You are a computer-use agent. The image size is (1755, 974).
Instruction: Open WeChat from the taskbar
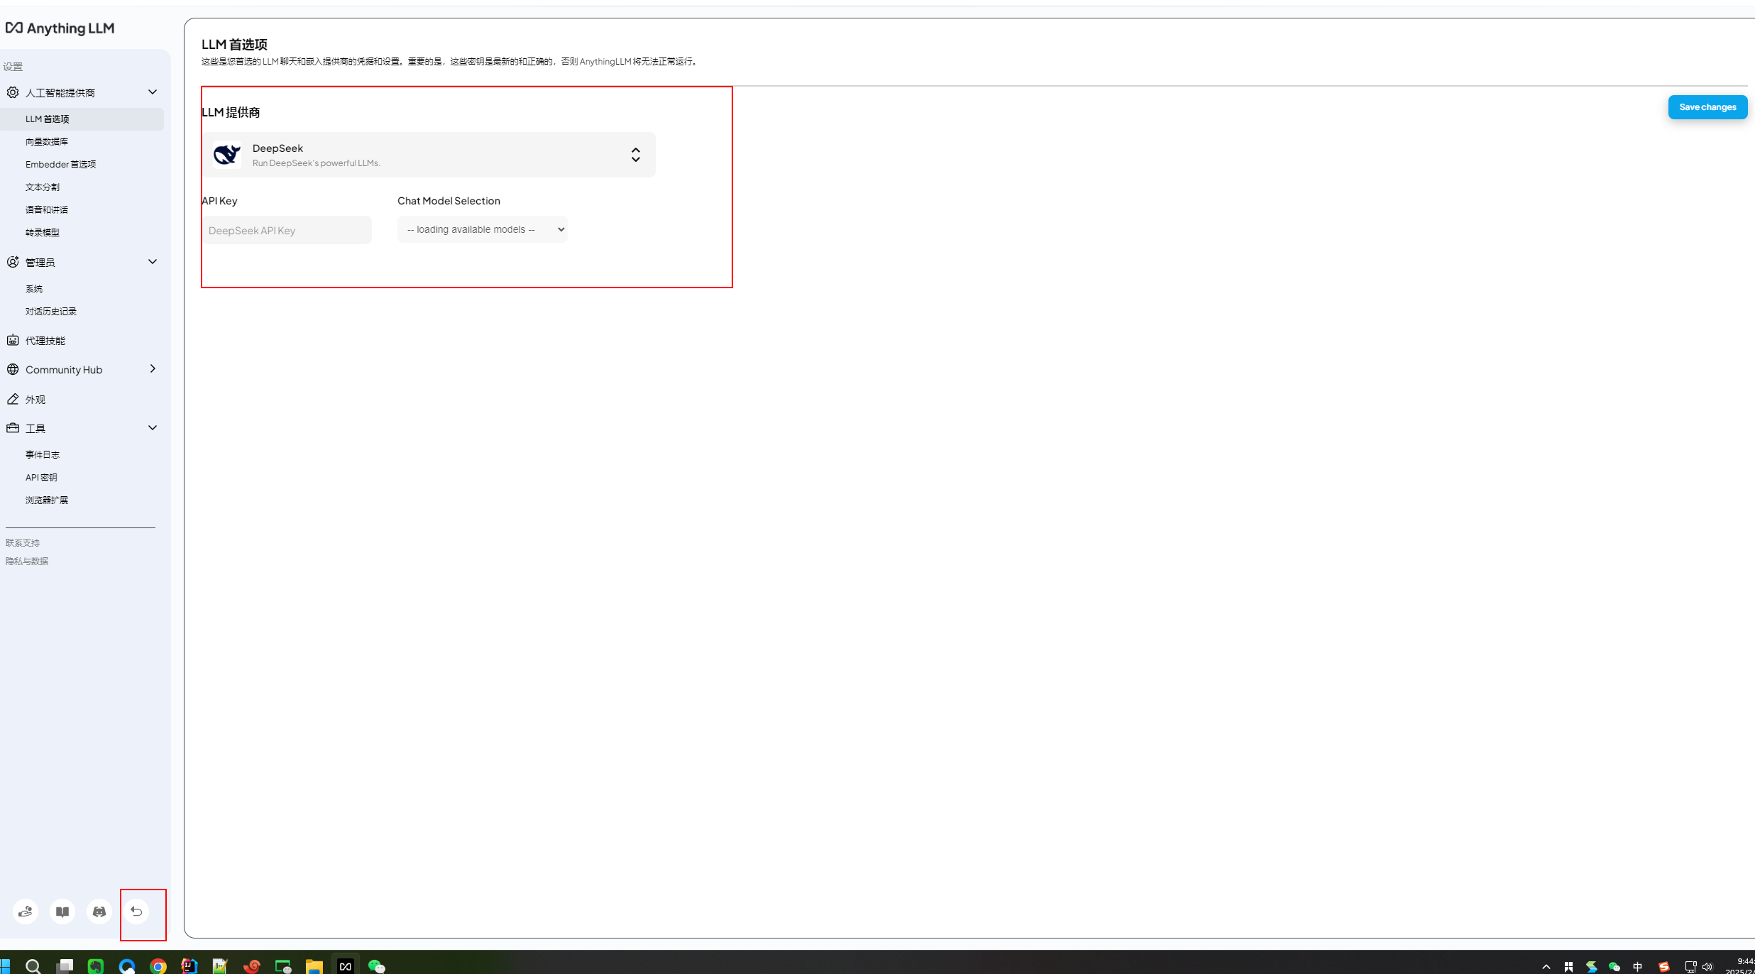[376, 965]
